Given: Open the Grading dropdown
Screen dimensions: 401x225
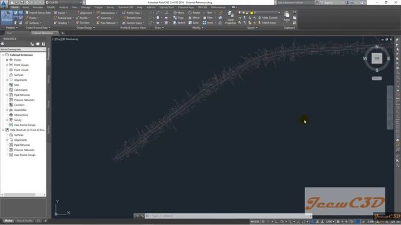Looking at the screenshot, I should pyautogui.click(x=61, y=22).
